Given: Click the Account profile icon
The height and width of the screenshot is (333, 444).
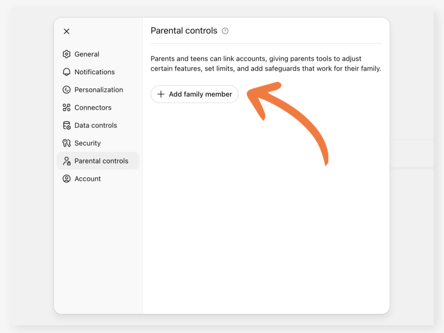Looking at the screenshot, I should coord(67,179).
